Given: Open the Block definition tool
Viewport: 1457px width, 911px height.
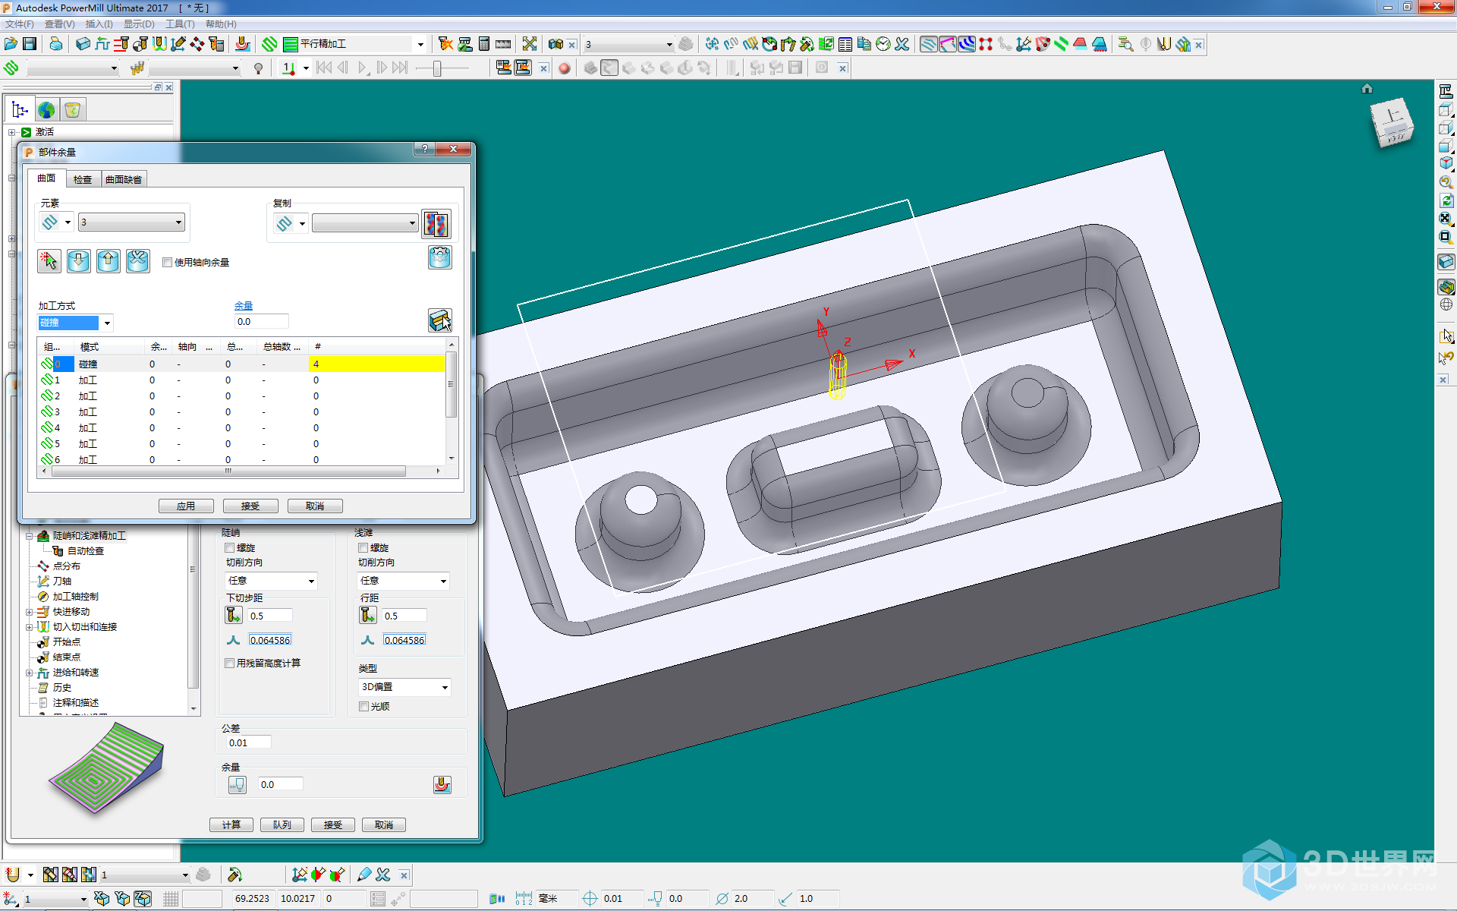Looking at the screenshot, I should [83, 44].
